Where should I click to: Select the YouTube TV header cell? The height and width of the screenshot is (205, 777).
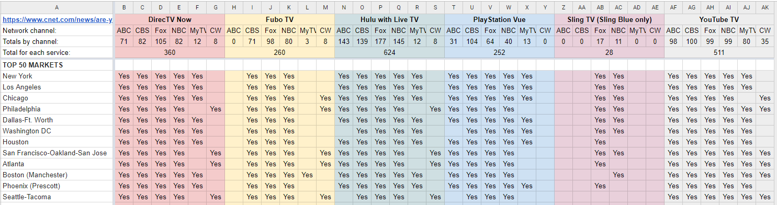[719, 19]
